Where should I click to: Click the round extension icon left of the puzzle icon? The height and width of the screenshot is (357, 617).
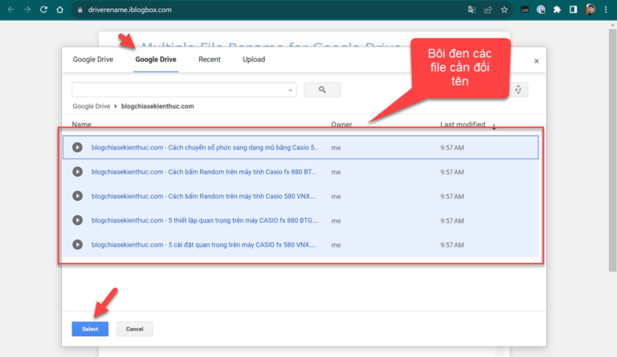541,10
